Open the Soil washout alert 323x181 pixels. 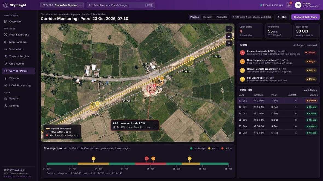pyautogui.click(x=278, y=79)
